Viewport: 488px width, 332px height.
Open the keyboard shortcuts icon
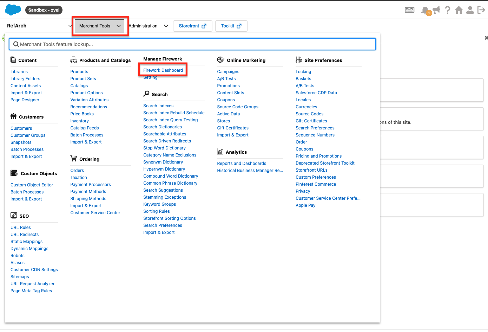[x=409, y=10]
